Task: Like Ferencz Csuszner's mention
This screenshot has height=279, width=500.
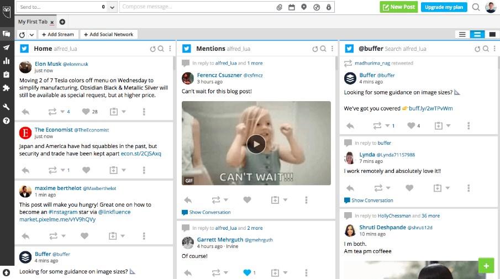Action: [247, 199]
